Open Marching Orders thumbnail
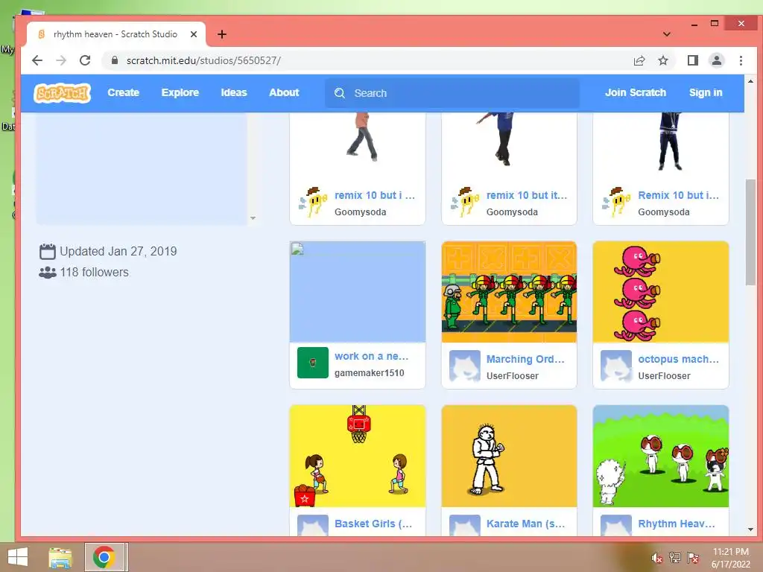The image size is (763, 572). click(509, 292)
